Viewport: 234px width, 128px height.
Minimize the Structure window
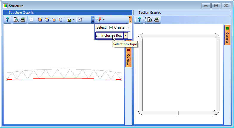tap(206, 6)
